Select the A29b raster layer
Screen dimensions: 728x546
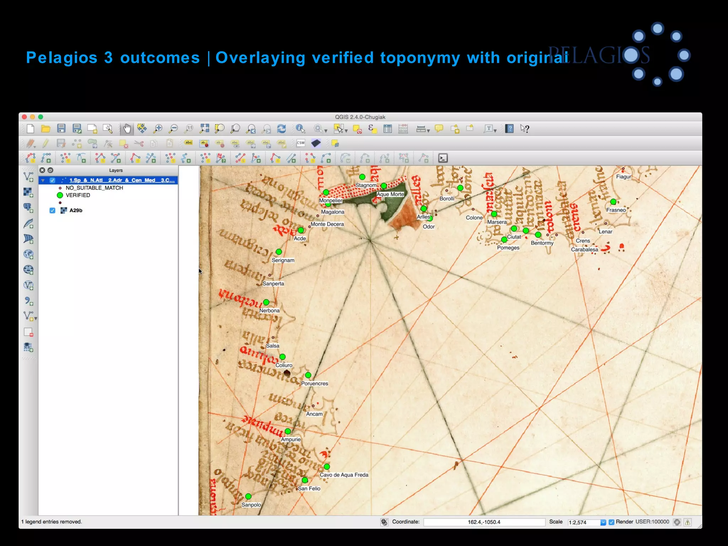click(x=76, y=210)
